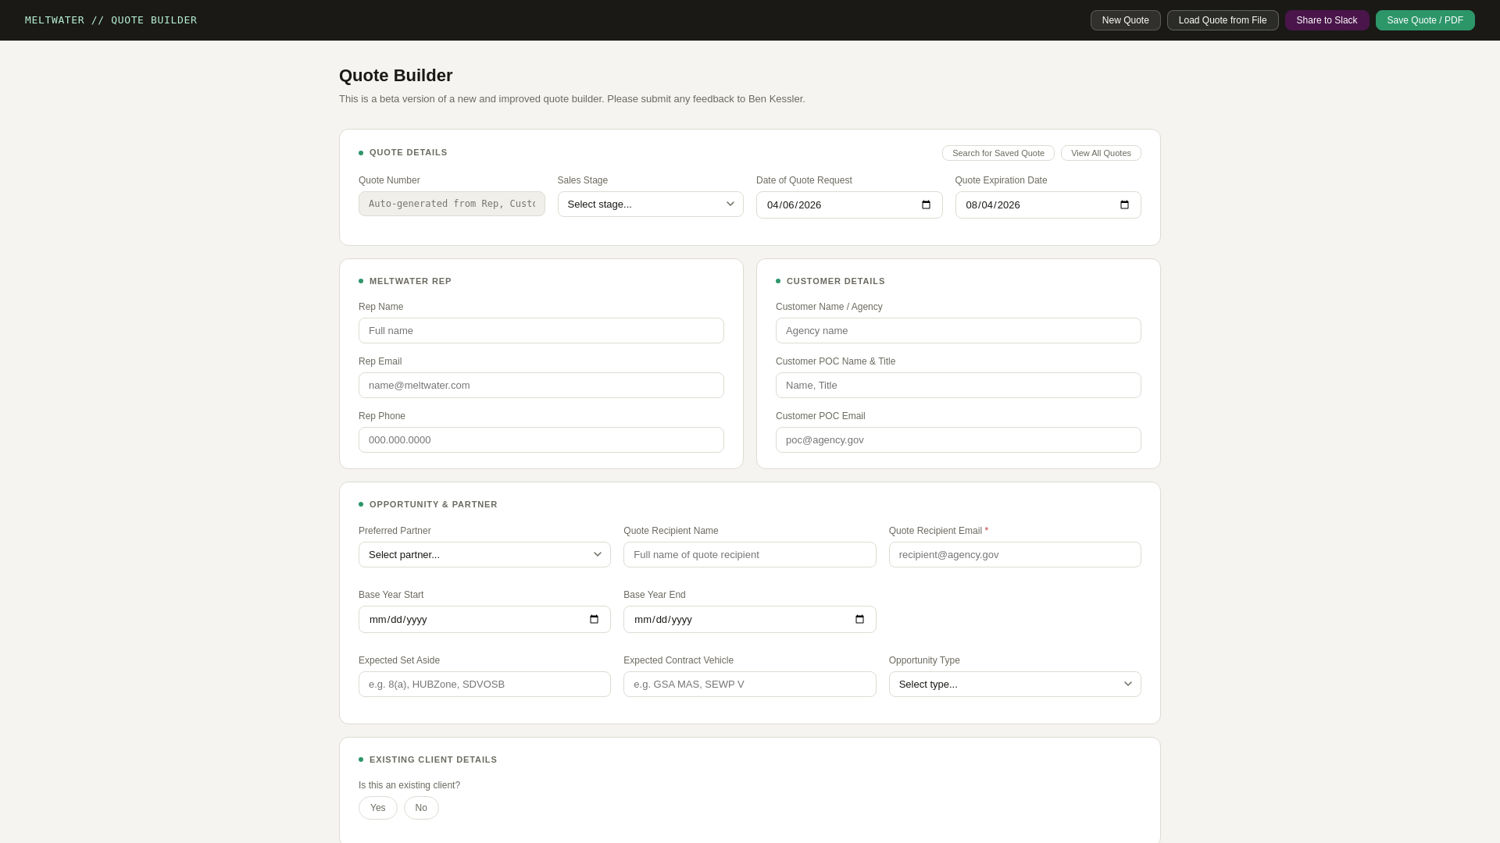Select Yes for existing client
This screenshot has height=843, width=1500.
pyautogui.click(x=378, y=808)
